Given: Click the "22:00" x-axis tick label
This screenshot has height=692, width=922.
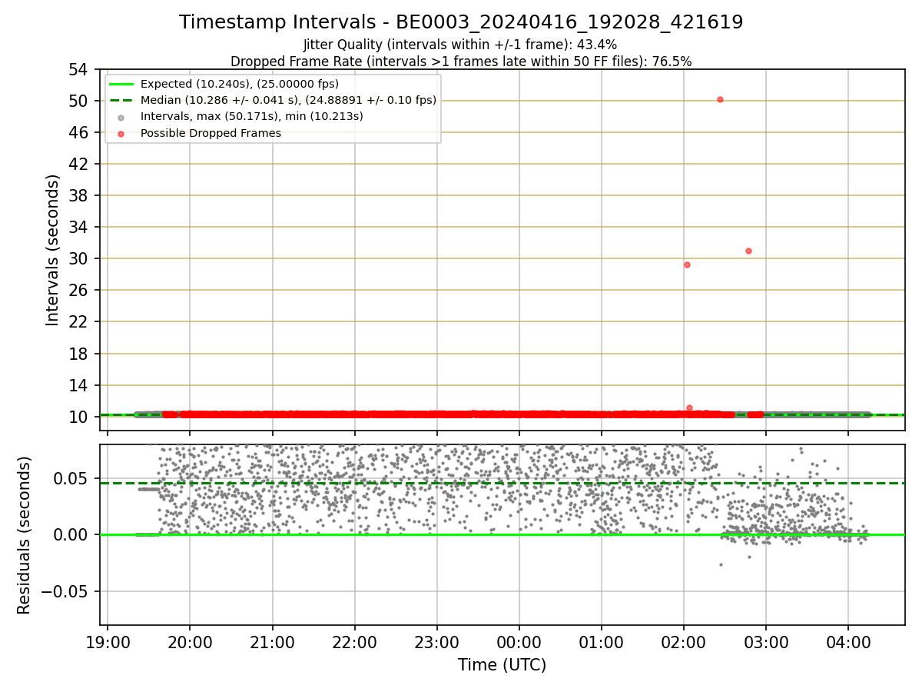Looking at the screenshot, I should (x=354, y=642).
